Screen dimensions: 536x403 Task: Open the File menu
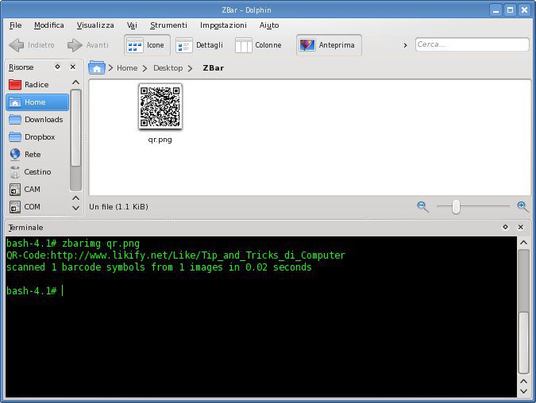pyautogui.click(x=15, y=25)
